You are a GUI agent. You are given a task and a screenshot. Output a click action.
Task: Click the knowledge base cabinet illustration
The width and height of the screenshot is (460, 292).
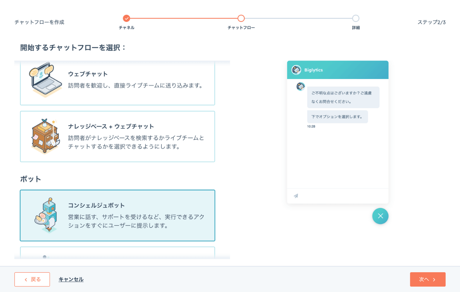pos(45,136)
